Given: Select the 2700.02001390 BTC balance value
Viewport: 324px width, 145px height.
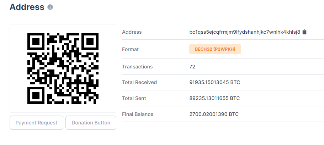Looking at the screenshot, I should pyautogui.click(x=214, y=114).
